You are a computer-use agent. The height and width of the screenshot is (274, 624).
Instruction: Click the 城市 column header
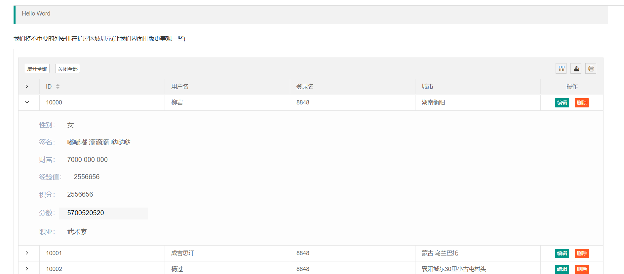point(427,87)
